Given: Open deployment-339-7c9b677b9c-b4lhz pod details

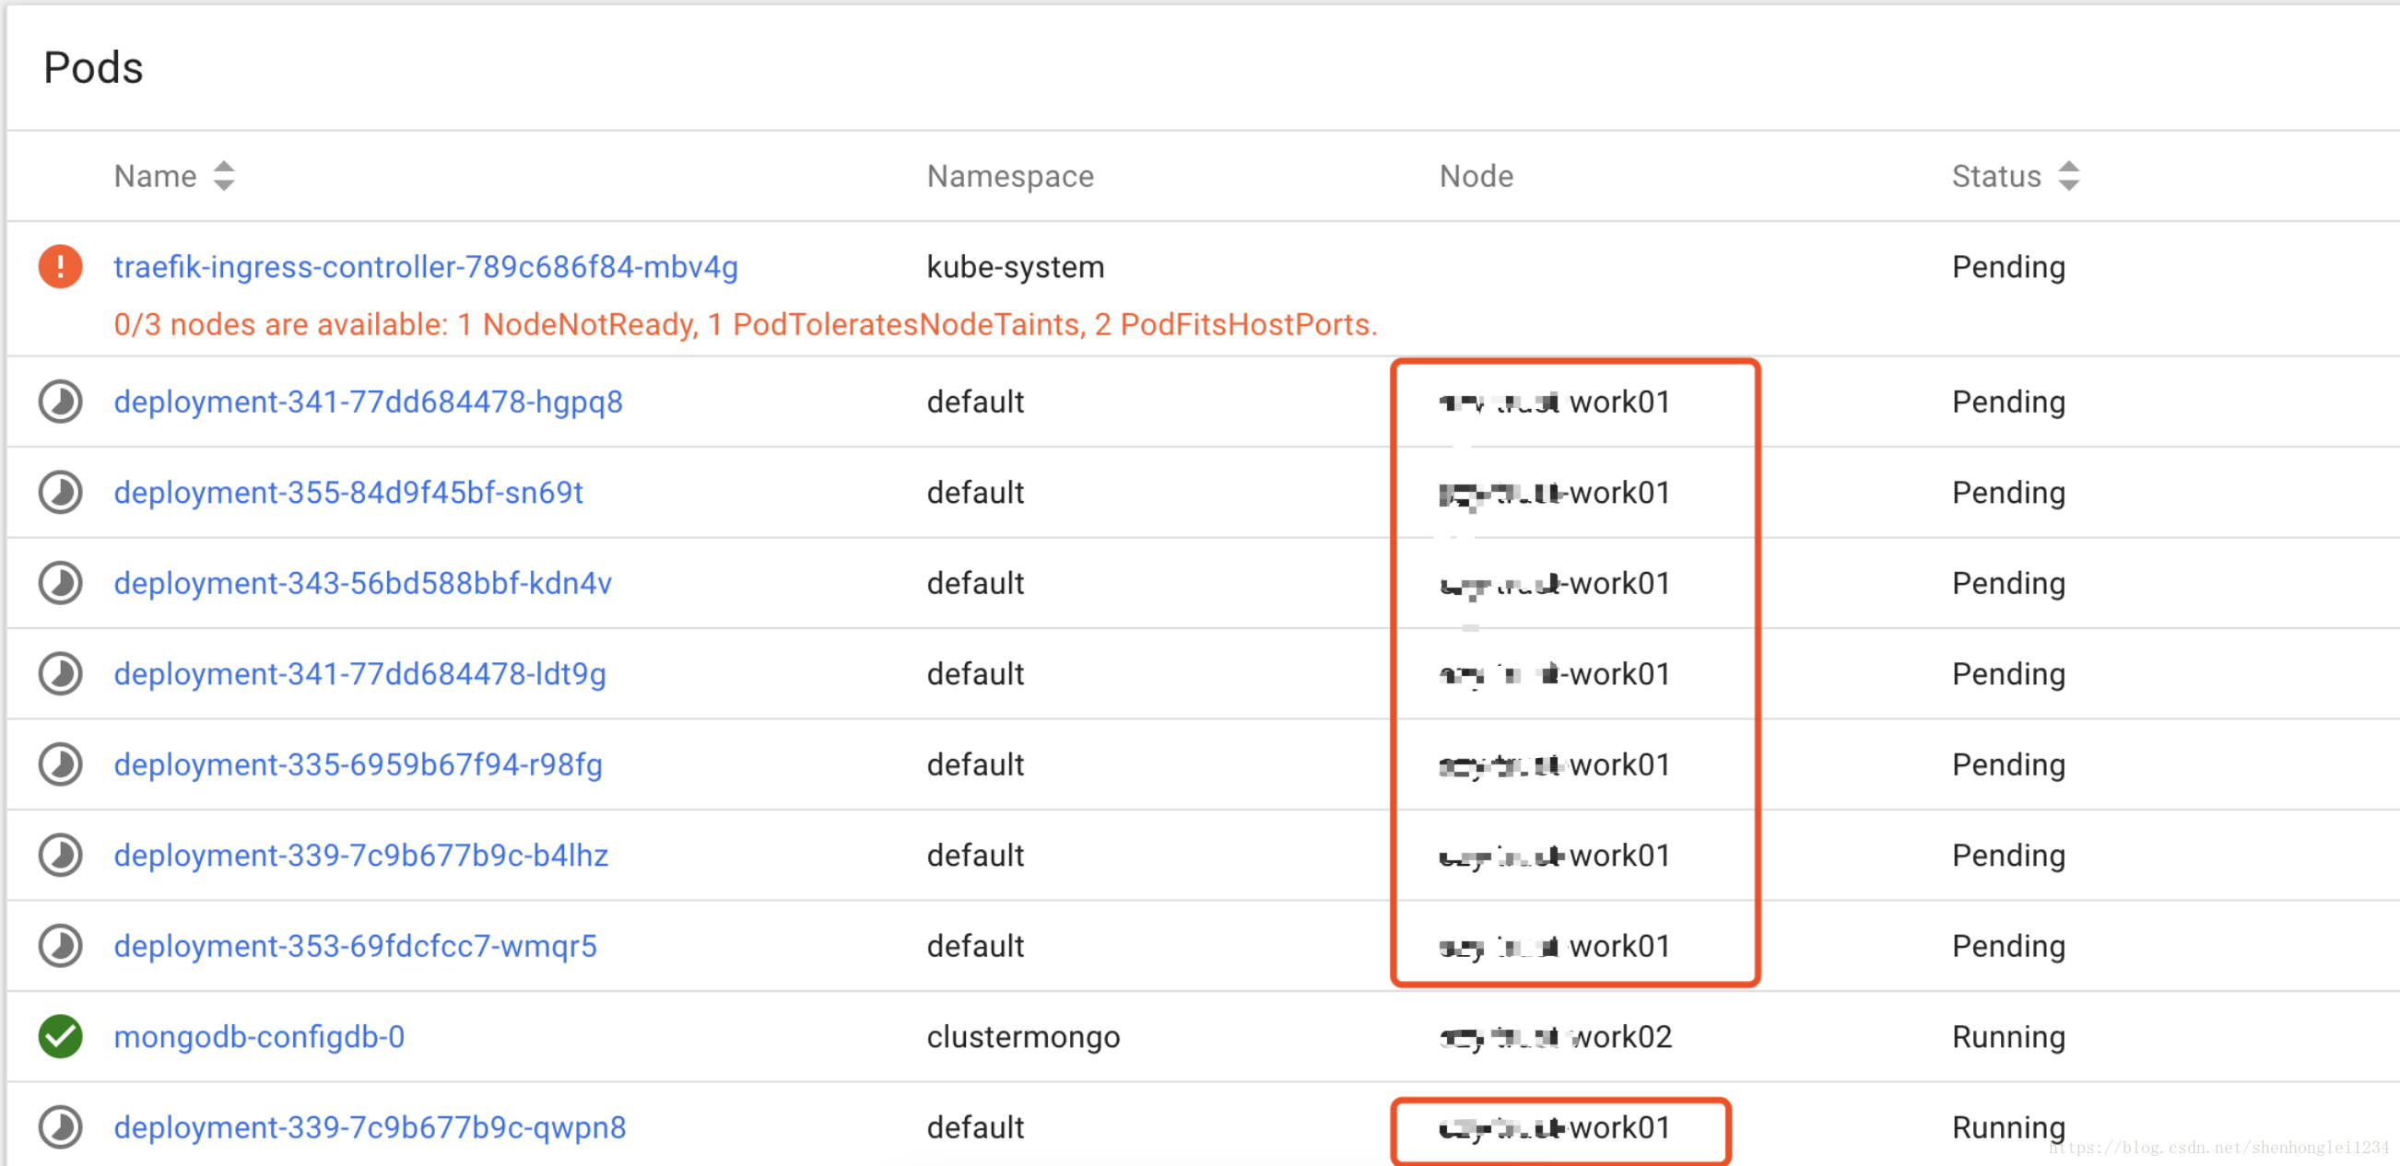Looking at the screenshot, I should tap(360, 855).
